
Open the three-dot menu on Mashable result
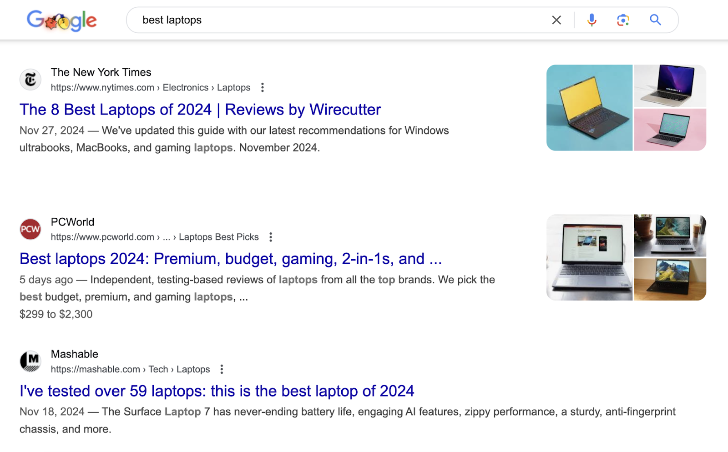[x=222, y=369]
